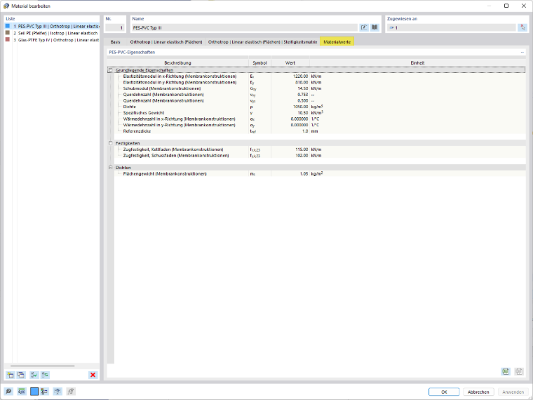Click the Symbol column header
Viewport: 533px width, 400px height.
[259, 63]
